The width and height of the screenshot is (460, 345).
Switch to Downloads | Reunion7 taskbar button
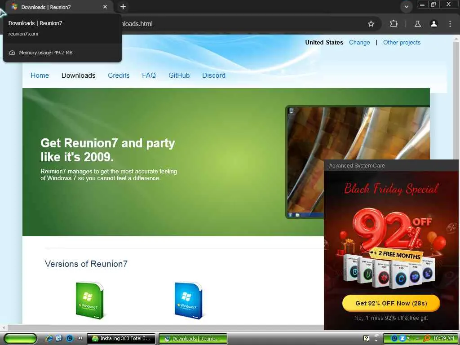193,339
